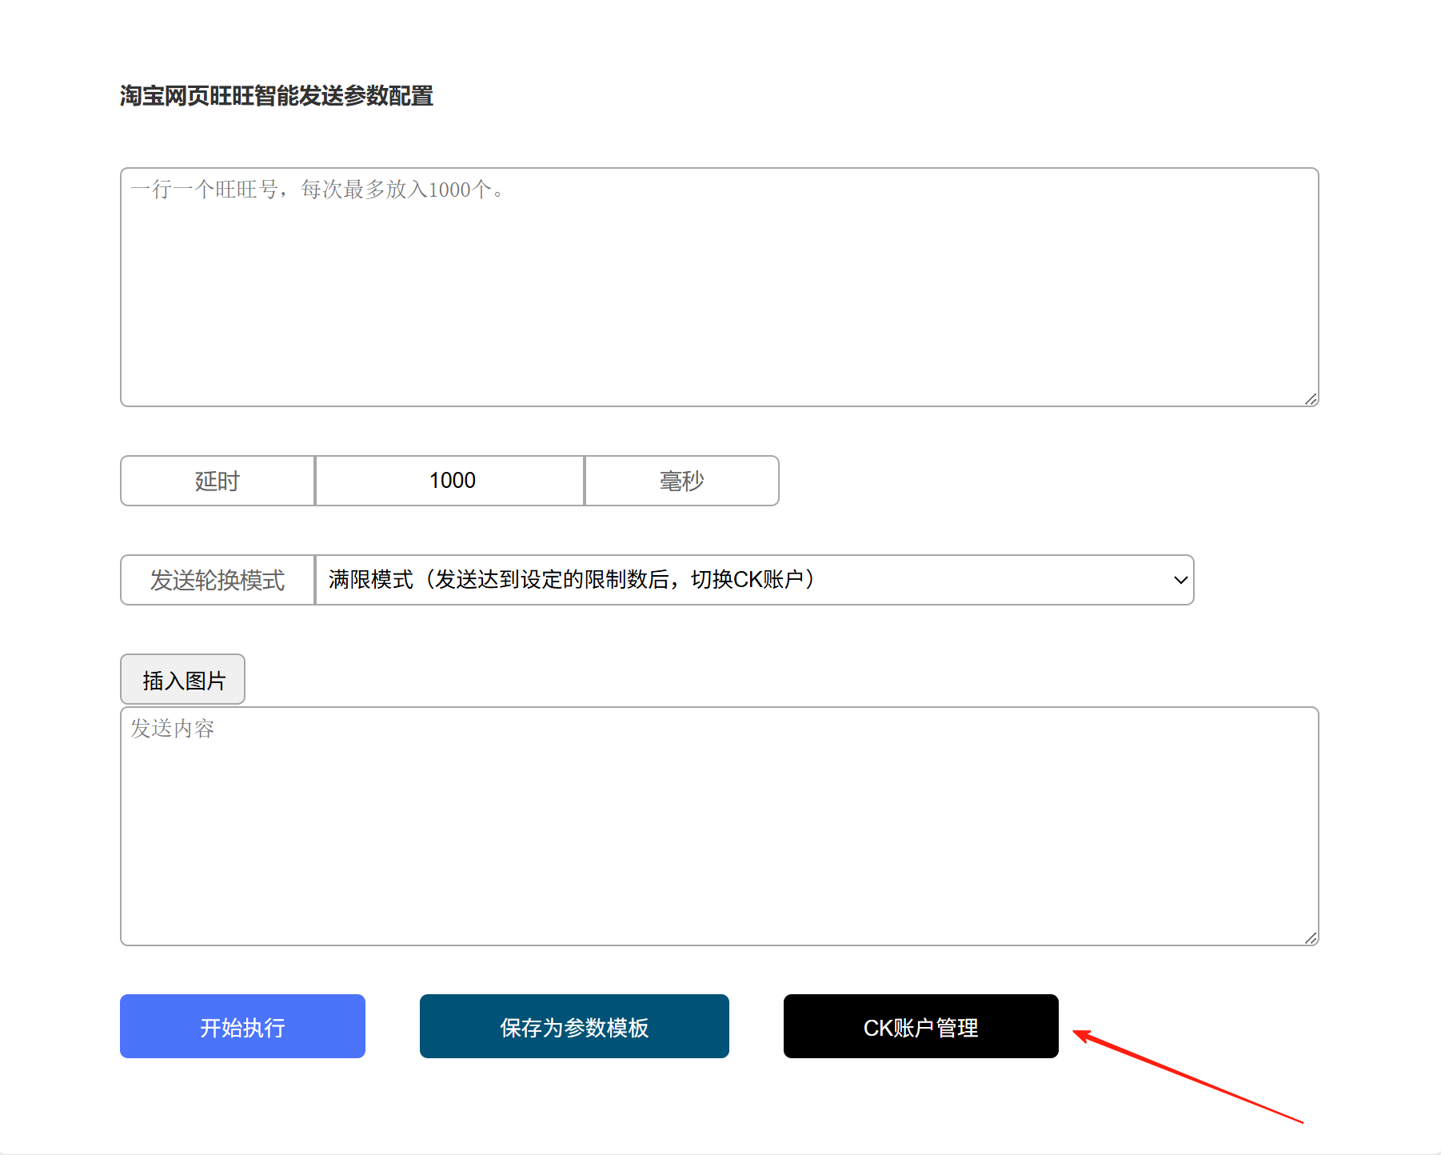
Task: Open the 发送轮换模式 dropdown
Action: pos(754,580)
